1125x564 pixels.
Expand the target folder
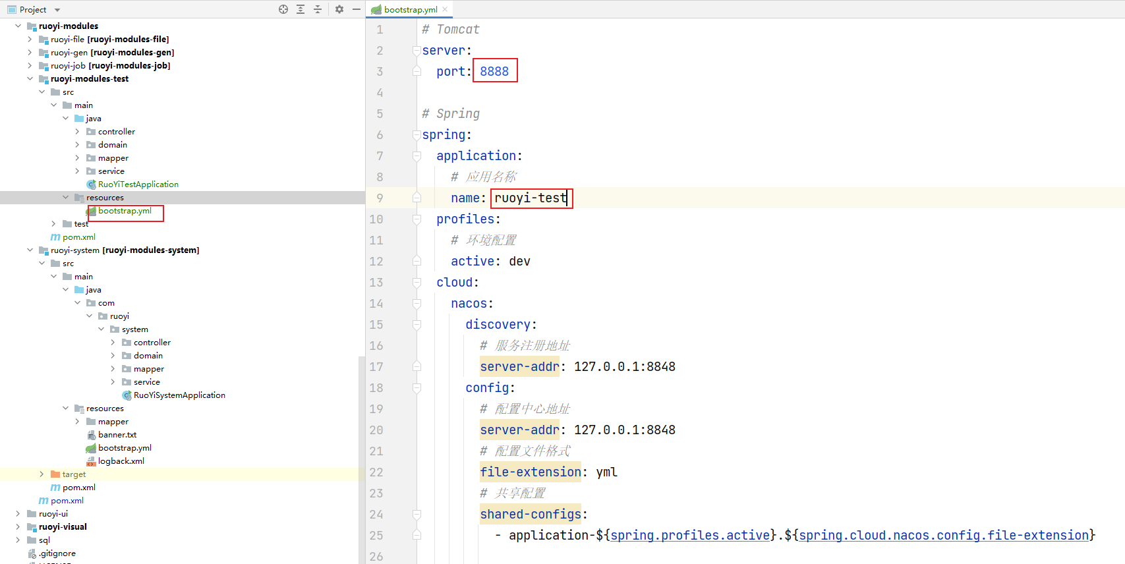click(x=42, y=474)
